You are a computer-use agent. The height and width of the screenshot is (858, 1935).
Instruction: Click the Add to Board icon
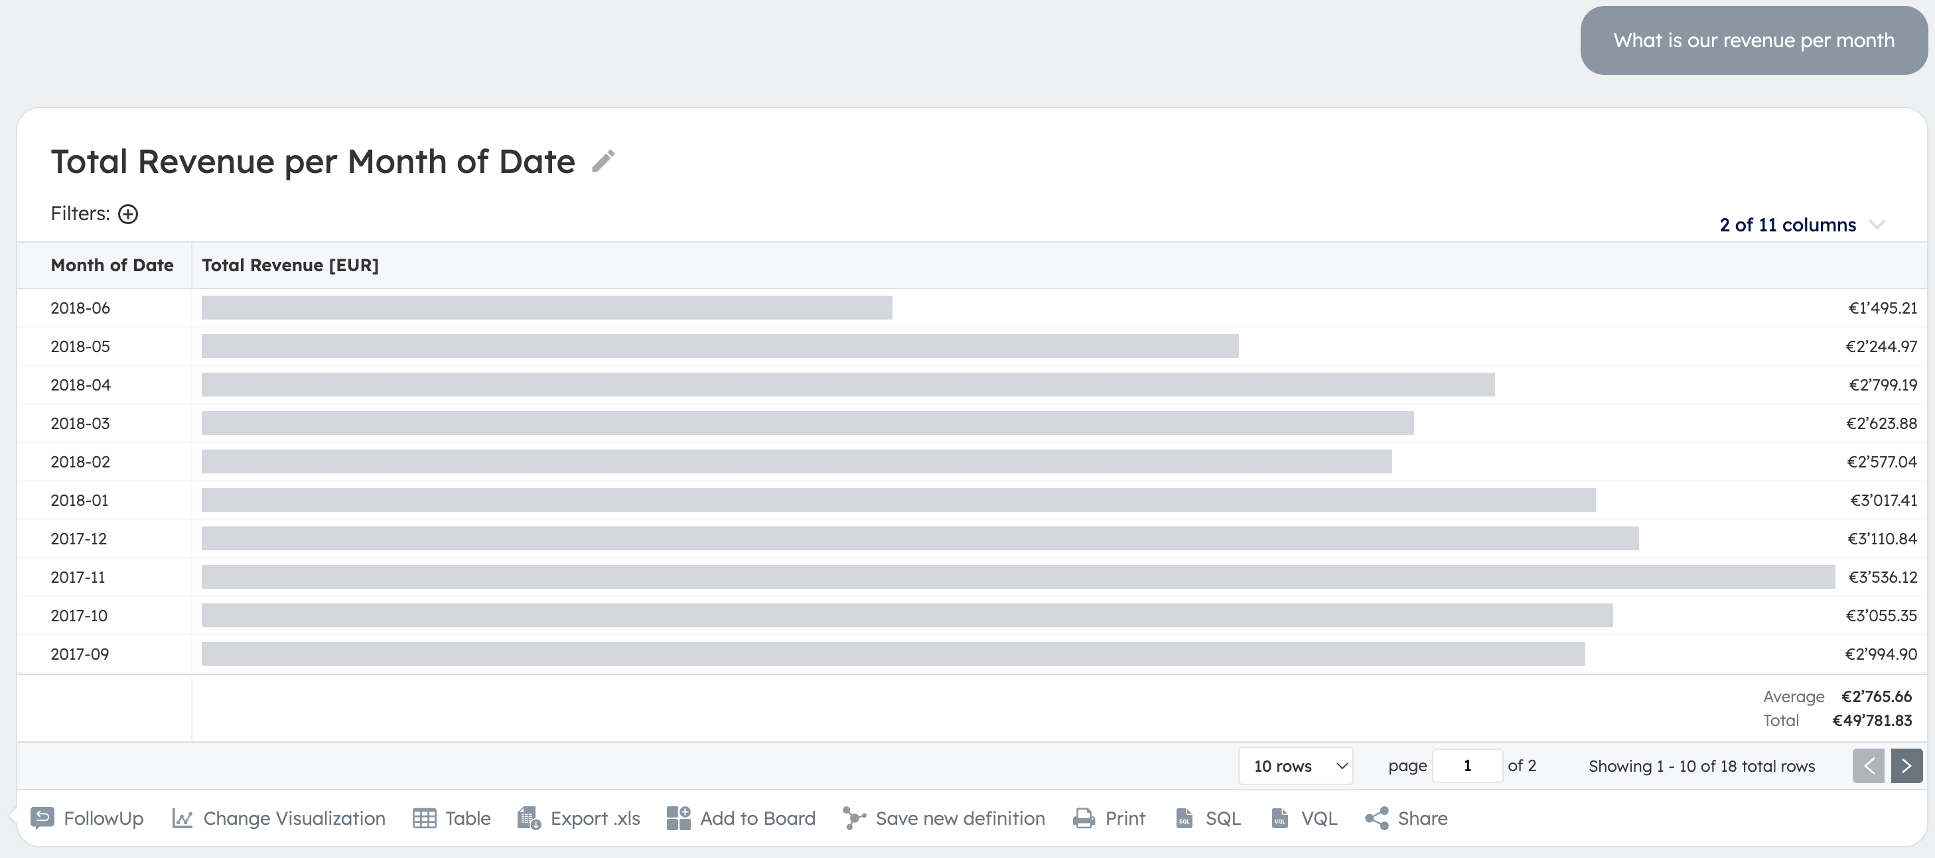678,818
